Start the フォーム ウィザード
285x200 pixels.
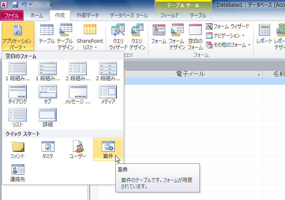[228, 26]
